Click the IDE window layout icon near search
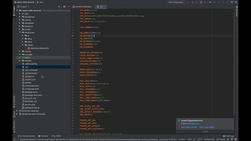 (232, 2)
